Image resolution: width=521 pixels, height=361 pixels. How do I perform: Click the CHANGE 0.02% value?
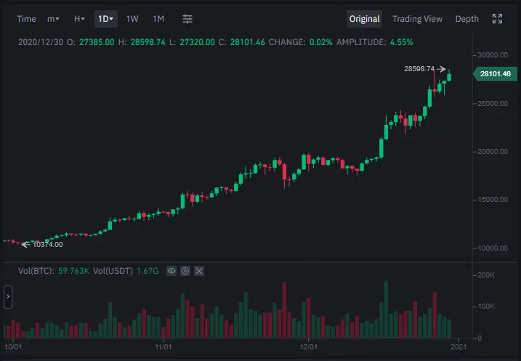320,42
